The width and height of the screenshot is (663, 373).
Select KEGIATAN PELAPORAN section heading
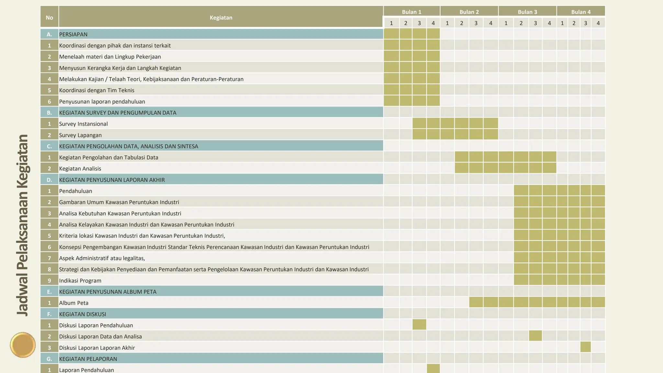pos(88,359)
